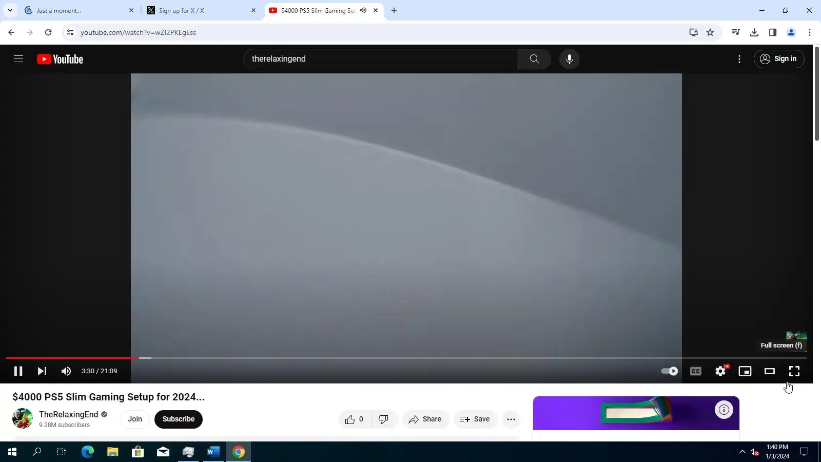Image resolution: width=821 pixels, height=462 pixels.
Task: Enter full screen mode
Action: point(794,371)
